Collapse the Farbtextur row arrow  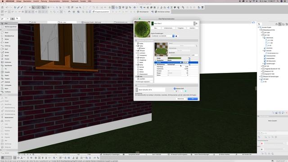(155, 60)
